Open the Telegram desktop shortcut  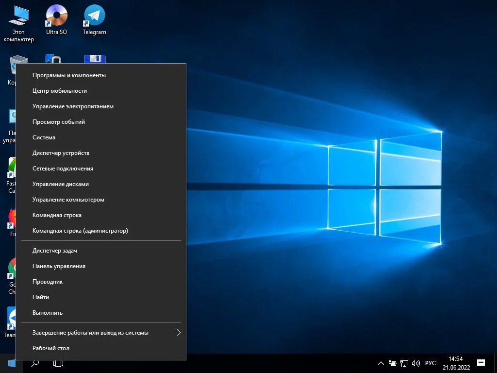coord(94,19)
